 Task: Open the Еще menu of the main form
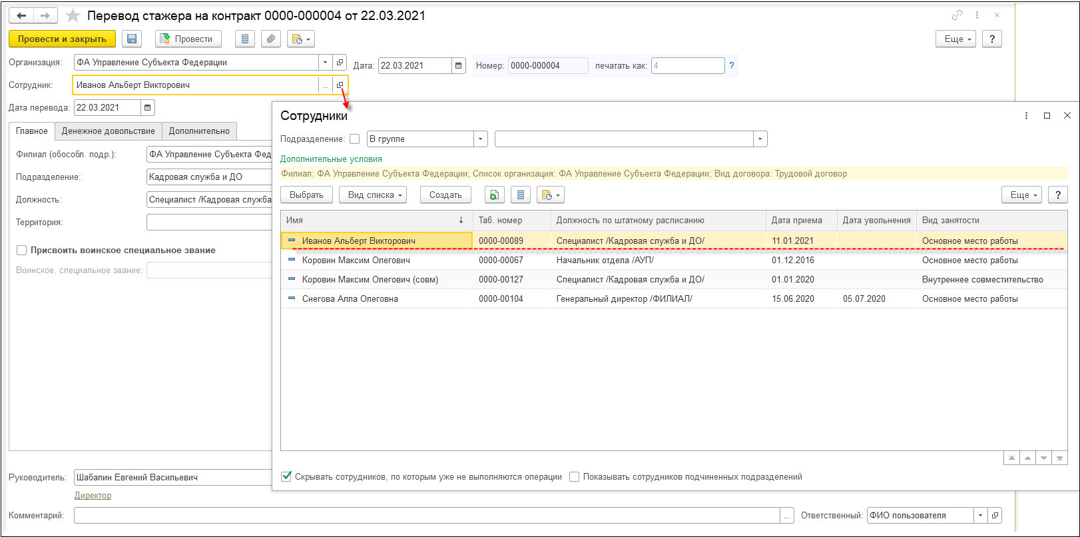click(956, 39)
